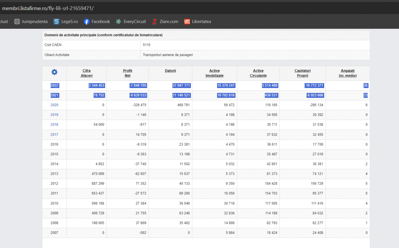Open the 2021 year link
Viewport: 399px width, 248px height.
(55, 95)
